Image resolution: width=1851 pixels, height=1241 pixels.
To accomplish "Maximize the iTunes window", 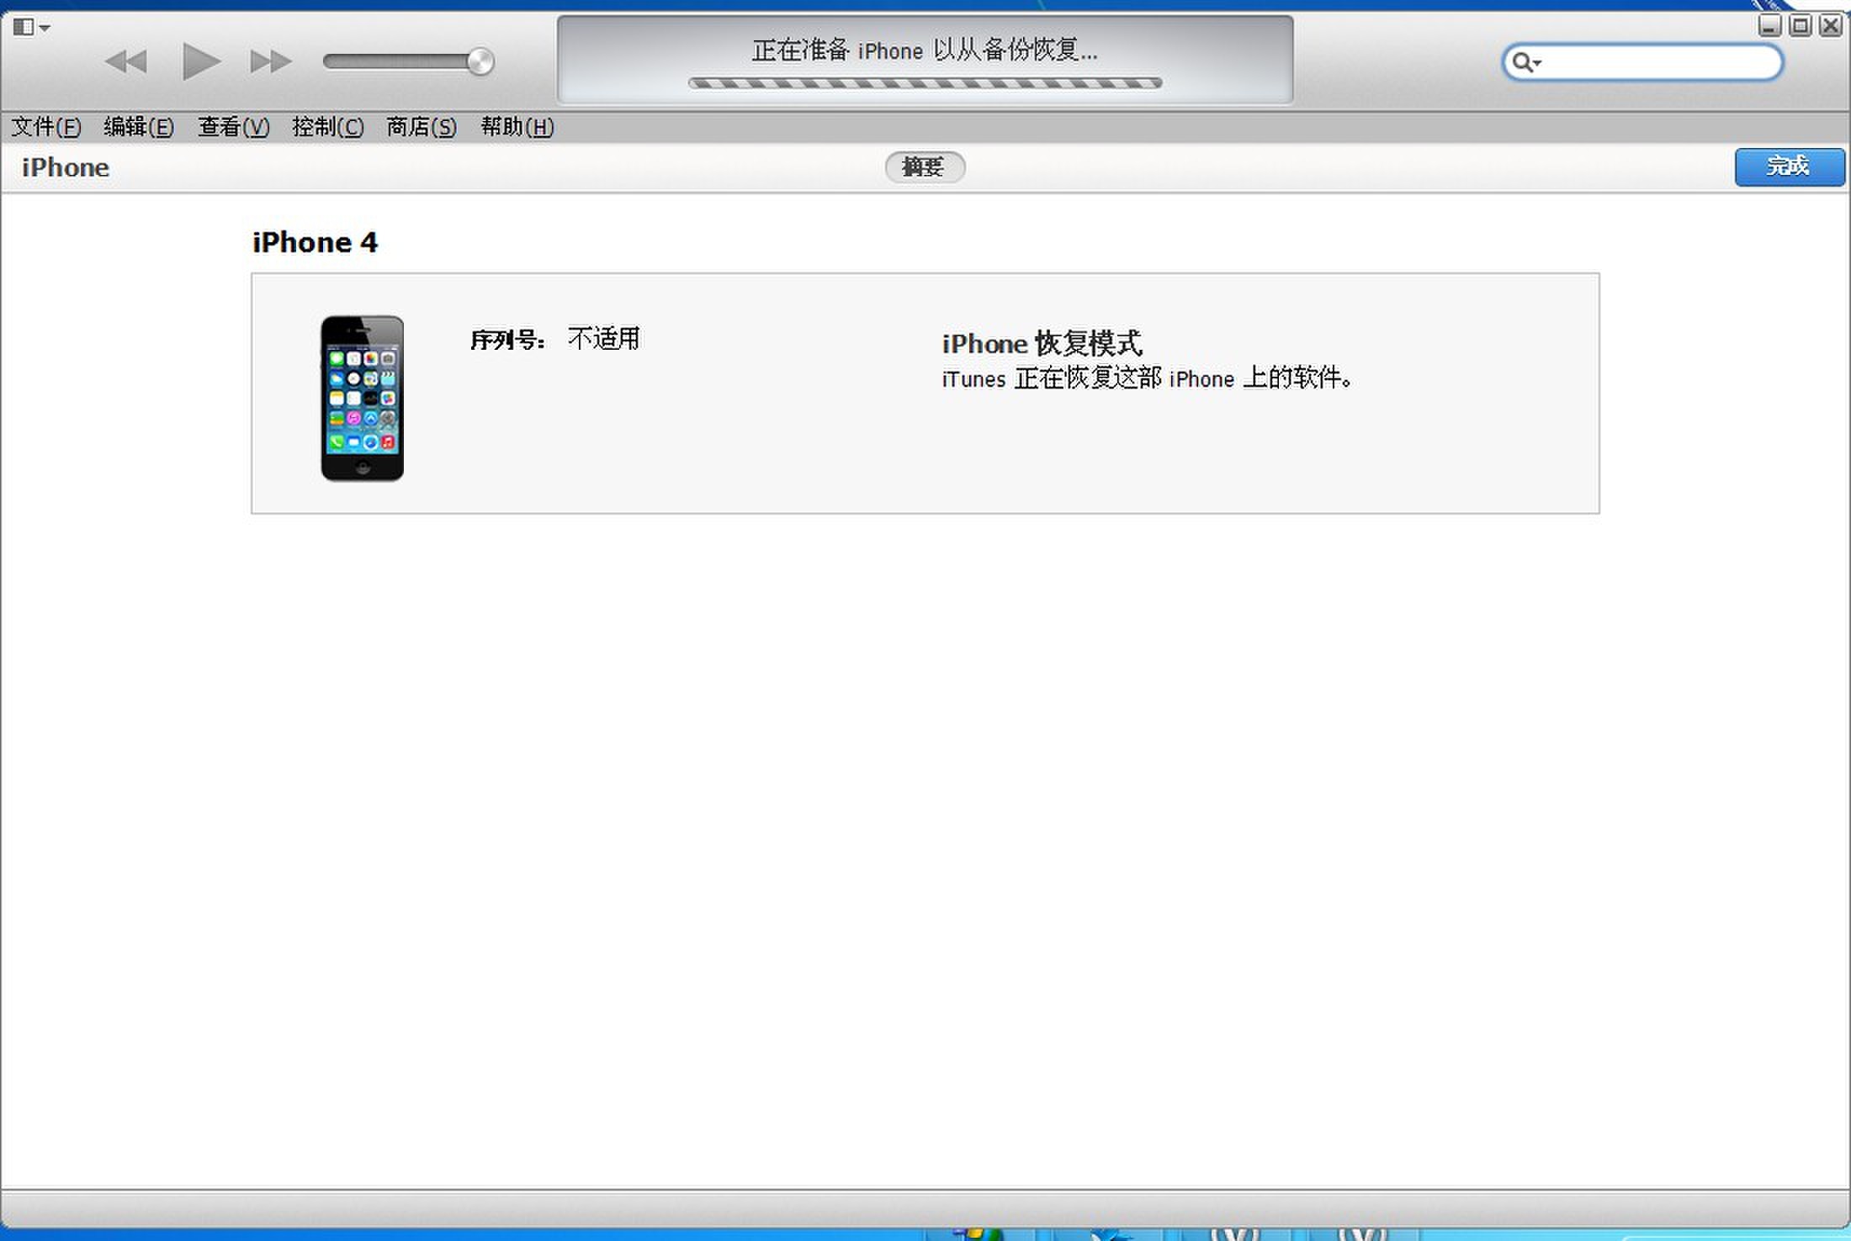I will click(x=1801, y=25).
